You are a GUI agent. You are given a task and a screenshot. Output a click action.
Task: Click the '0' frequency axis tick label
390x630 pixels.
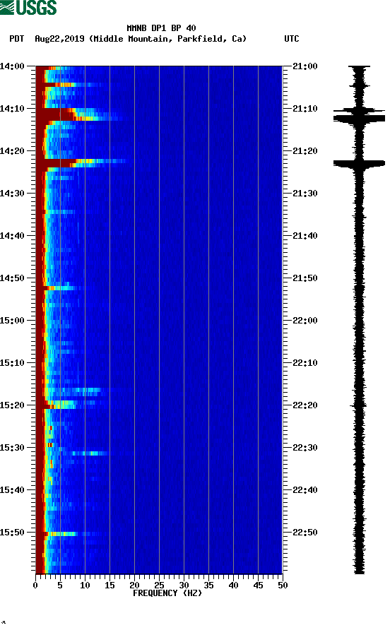pos(35,586)
